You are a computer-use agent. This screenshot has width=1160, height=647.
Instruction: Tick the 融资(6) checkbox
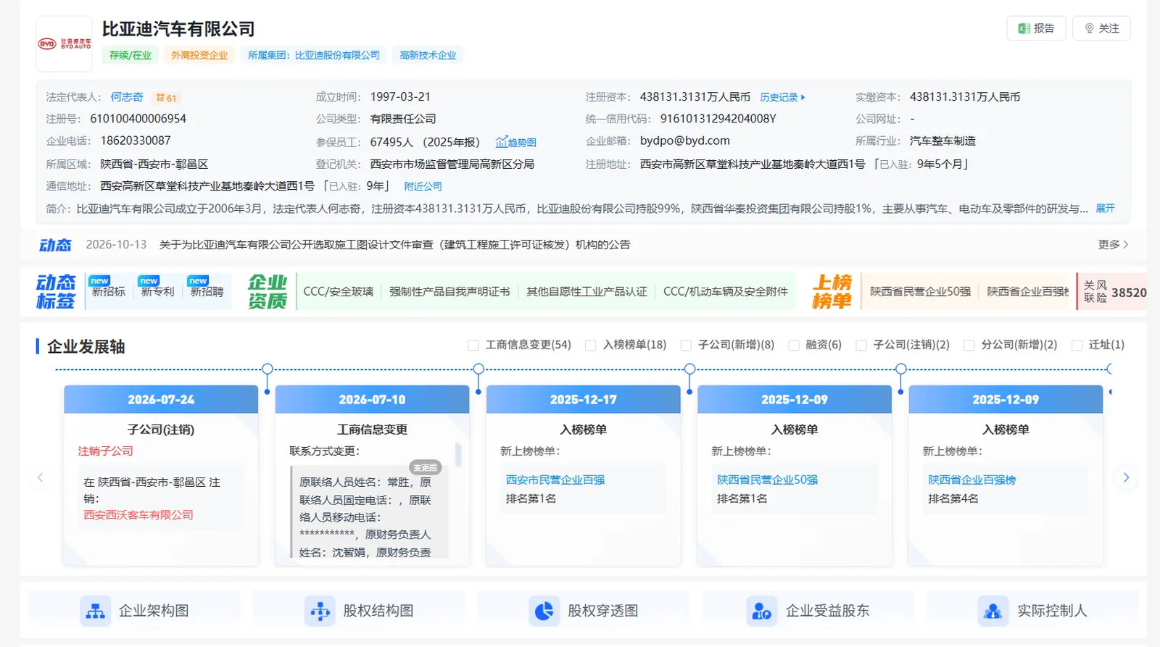point(794,346)
